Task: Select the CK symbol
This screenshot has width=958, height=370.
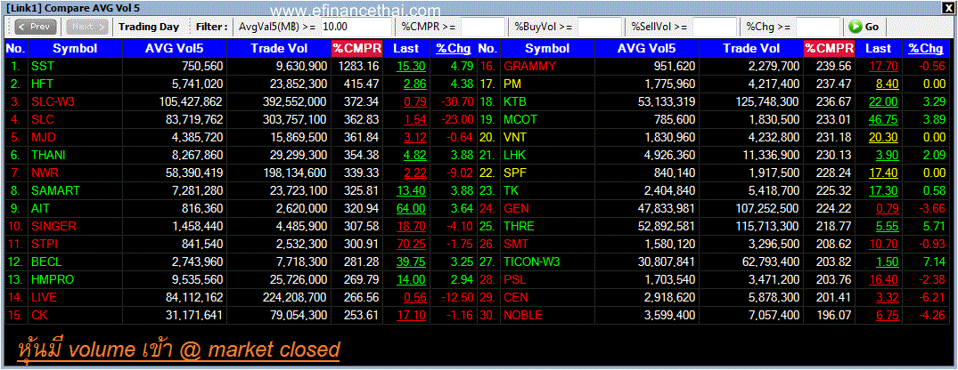Action: point(39,315)
